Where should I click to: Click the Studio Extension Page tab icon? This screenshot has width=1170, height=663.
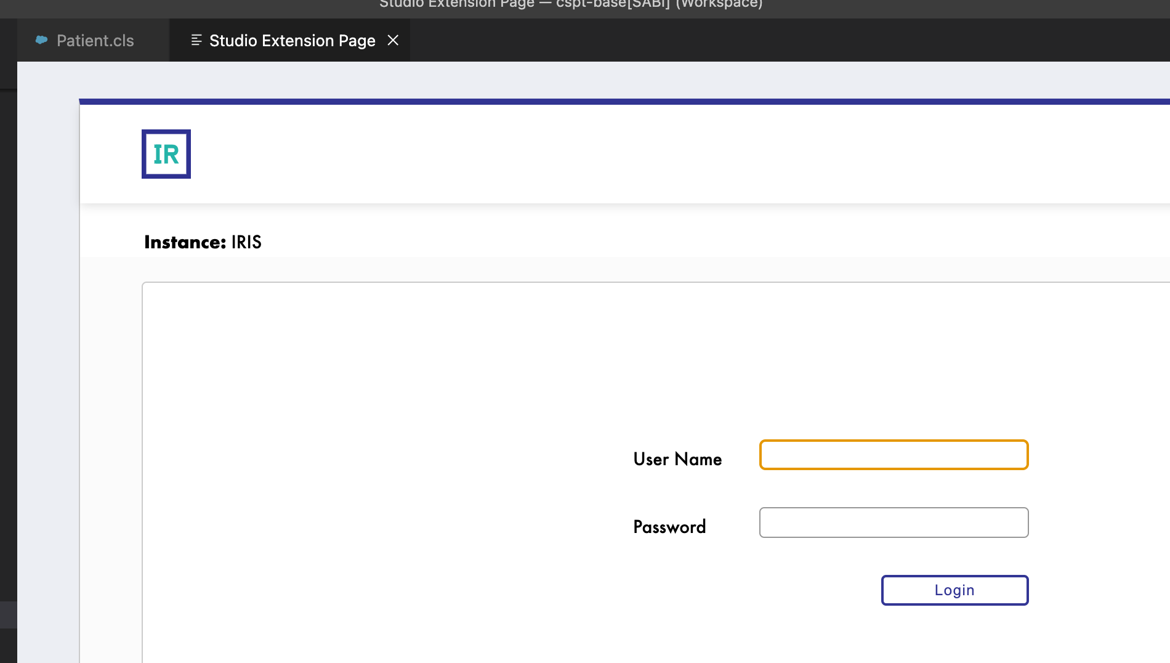coord(196,41)
